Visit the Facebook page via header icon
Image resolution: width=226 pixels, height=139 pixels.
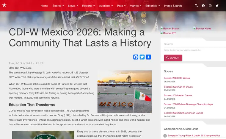(x=203, y=6)
